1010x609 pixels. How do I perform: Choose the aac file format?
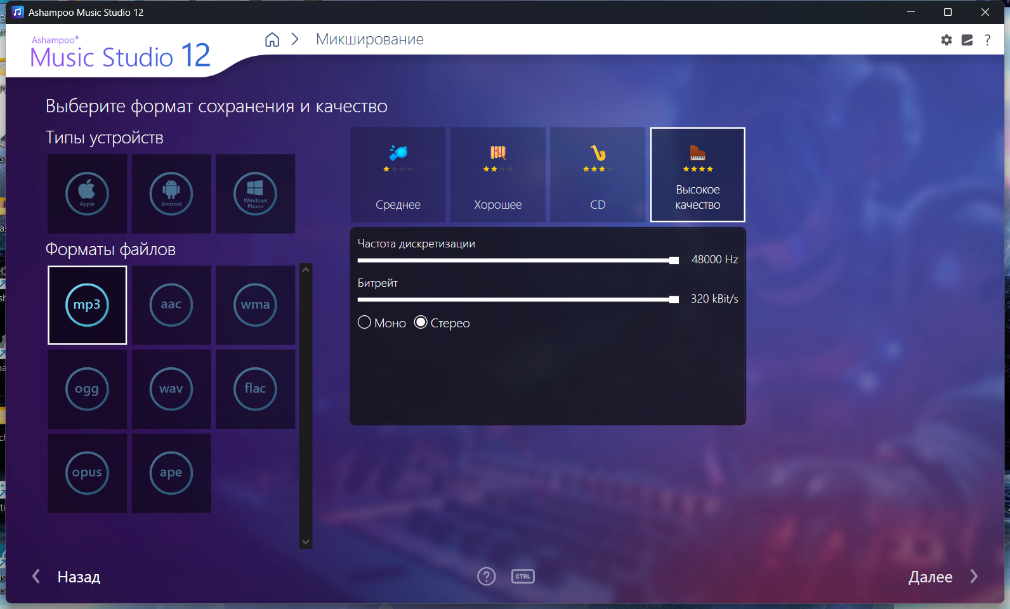[x=171, y=305]
